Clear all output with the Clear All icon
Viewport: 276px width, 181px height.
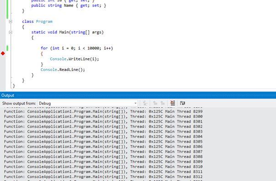coord(173,103)
